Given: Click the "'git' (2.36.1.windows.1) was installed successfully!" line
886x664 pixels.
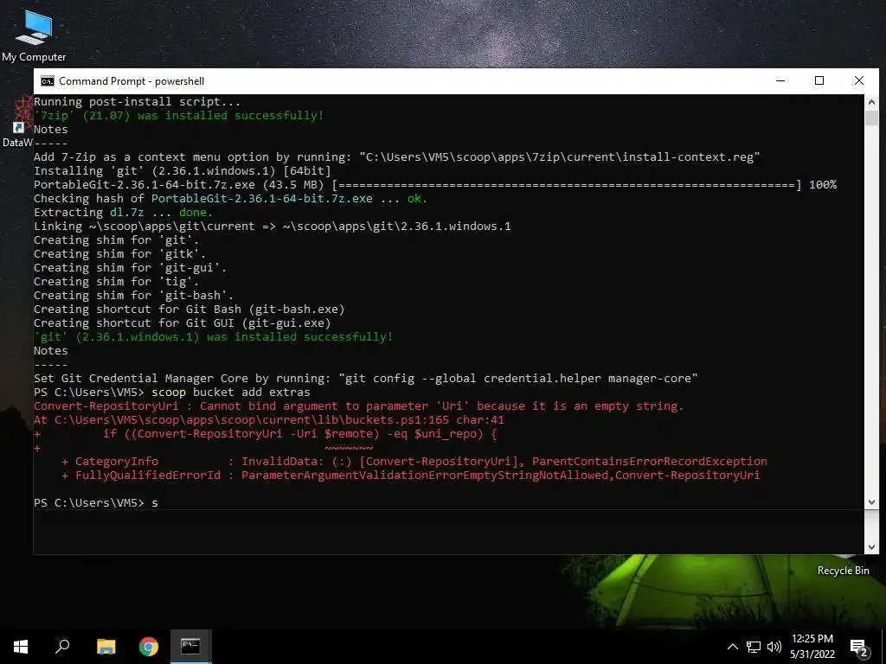Looking at the screenshot, I should point(213,336).
